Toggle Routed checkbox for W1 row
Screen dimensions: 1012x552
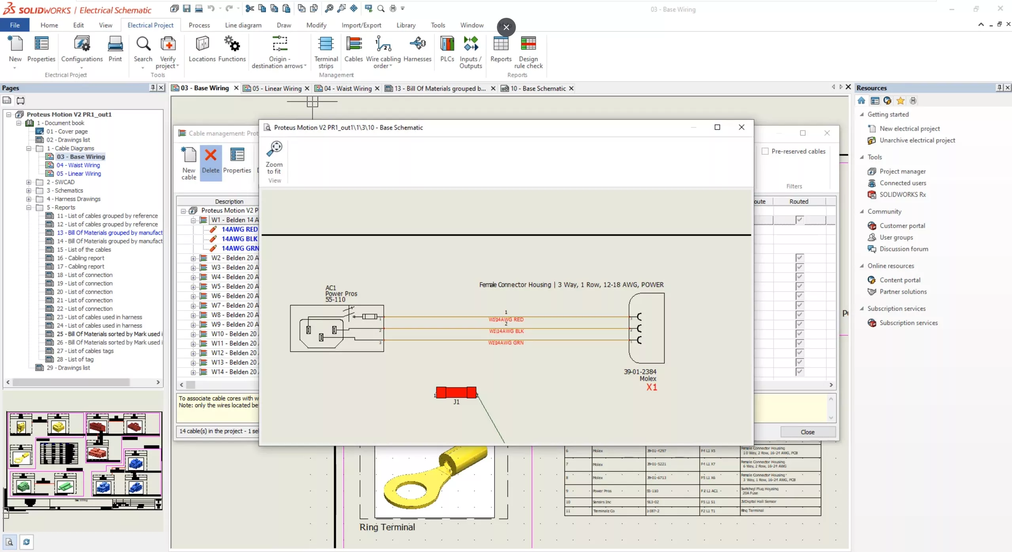799,220
